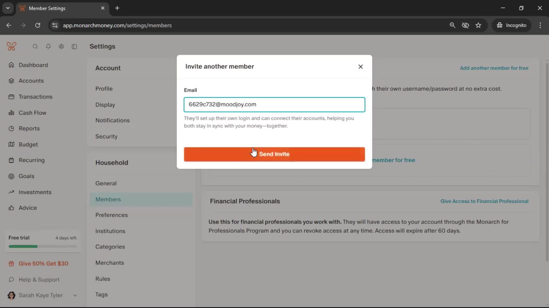Click the Send Invite button
This screenshot has height=308, width=549.
coord(274,154)
